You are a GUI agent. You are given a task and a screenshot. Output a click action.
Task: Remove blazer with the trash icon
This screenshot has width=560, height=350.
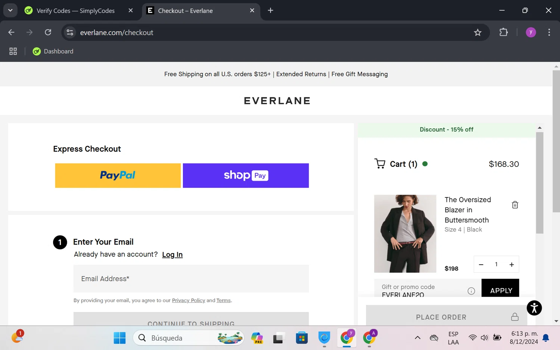[x=515, y=204]
